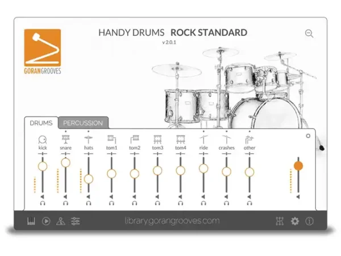Select the tom4 drum icon
341x256 pixels.
tap(181, 139)
